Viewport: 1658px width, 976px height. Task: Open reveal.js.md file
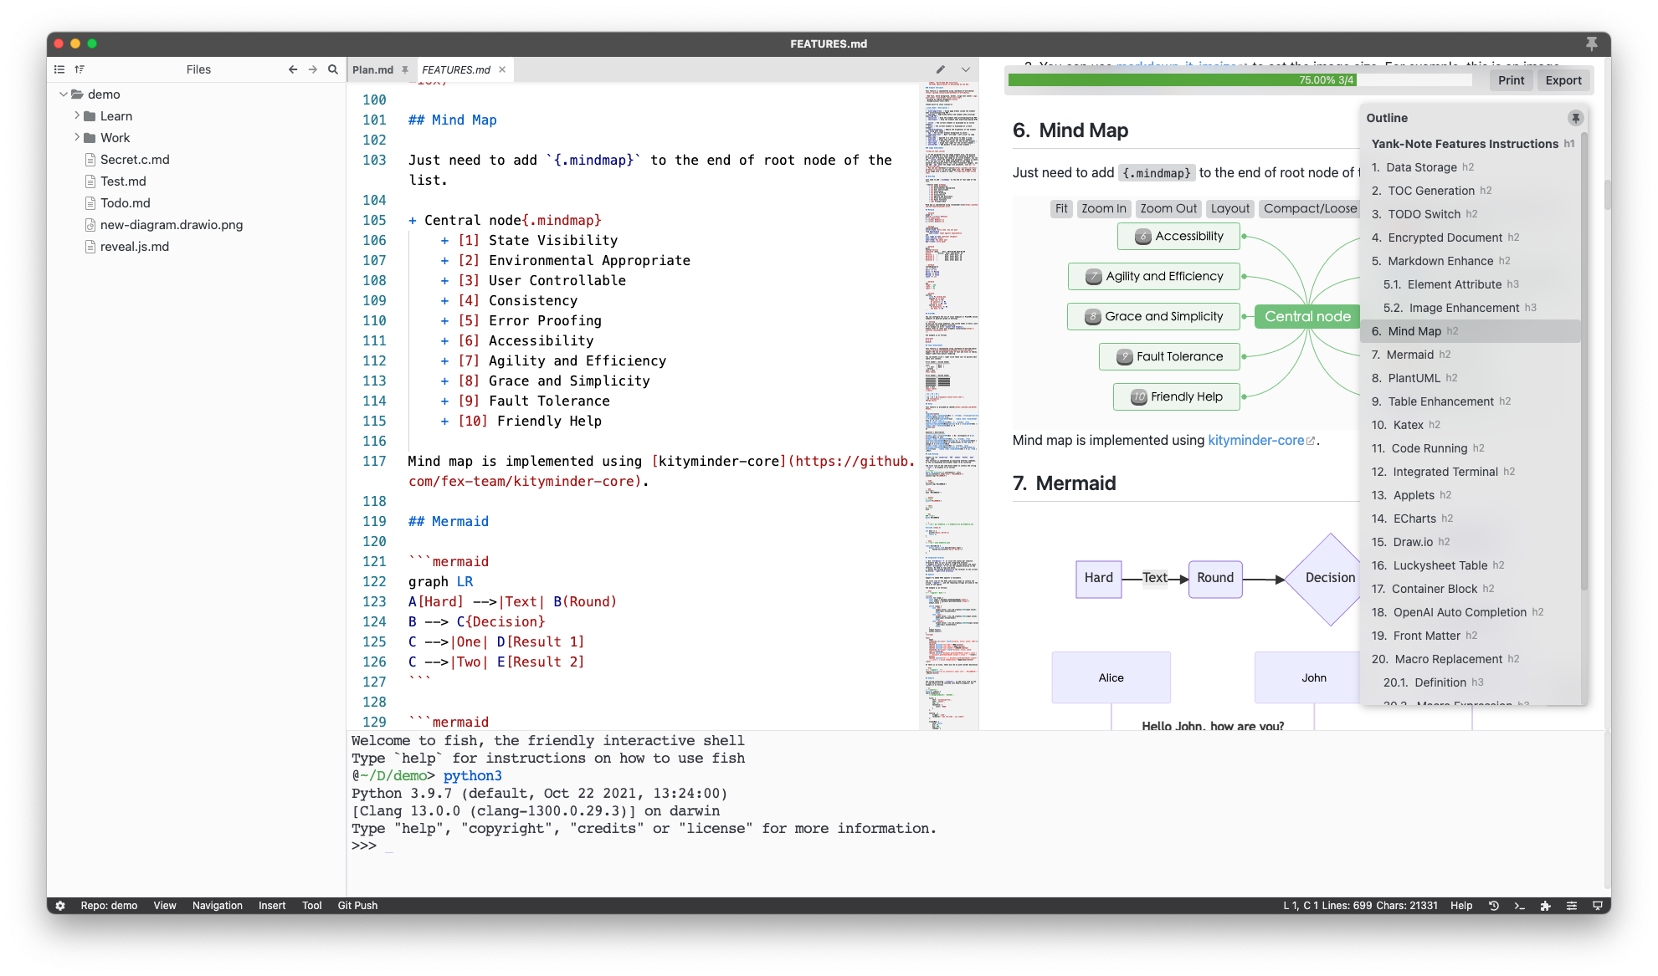tap(135, 246)
